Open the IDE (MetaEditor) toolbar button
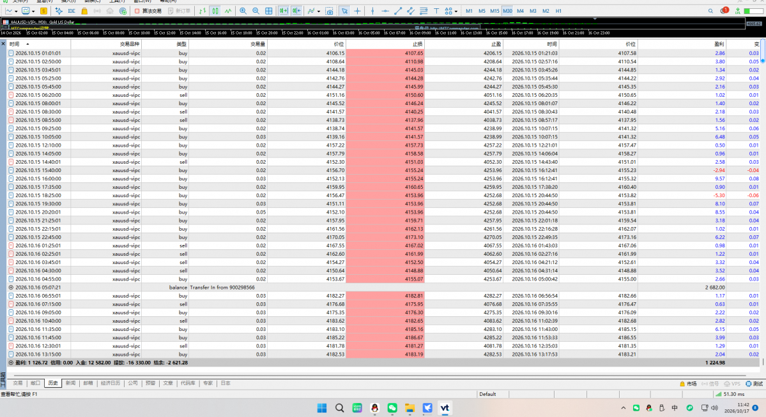The height and width of the screenshot is (417, 766). coord(72,11)
